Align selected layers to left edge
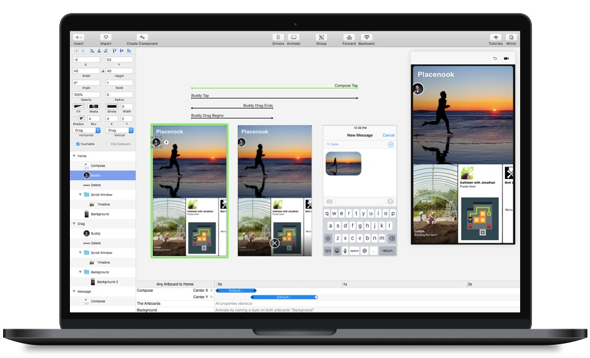590x358 pixels. [92, 51]
